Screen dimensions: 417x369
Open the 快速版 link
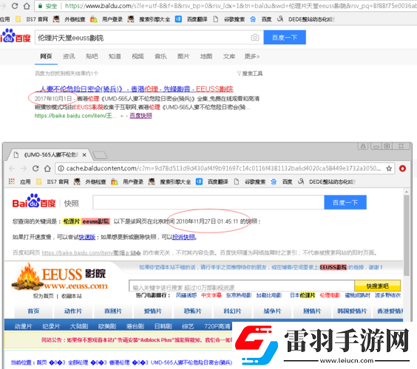[87, 237]
